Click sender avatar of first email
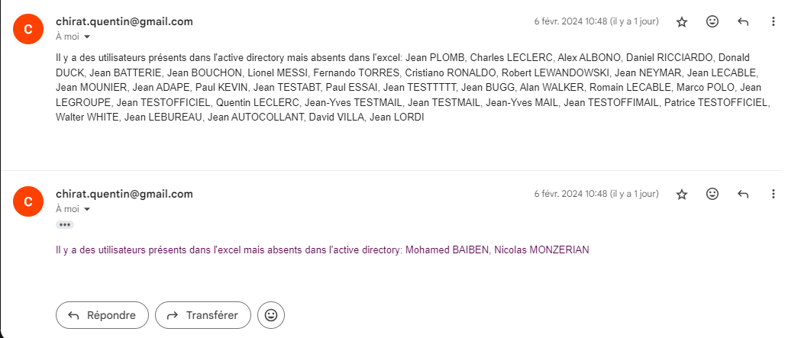The width and height of the screenshot is (788, 338). pyautogui.click(x=28, y=29)
